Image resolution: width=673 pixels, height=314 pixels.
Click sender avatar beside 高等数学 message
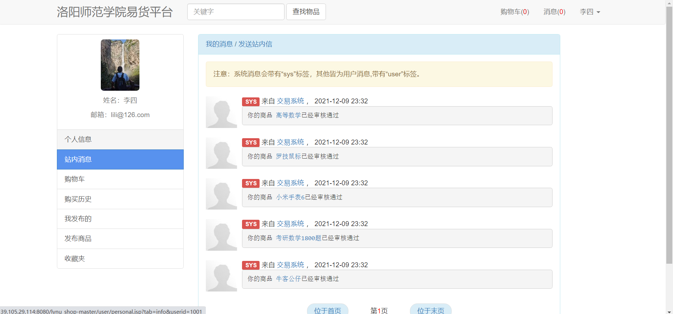coord(221,112)
